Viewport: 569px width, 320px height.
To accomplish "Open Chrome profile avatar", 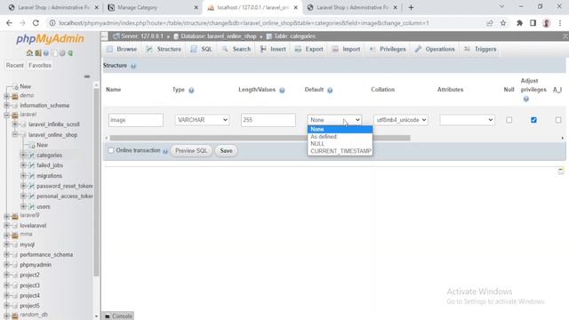I will point(547,23).
